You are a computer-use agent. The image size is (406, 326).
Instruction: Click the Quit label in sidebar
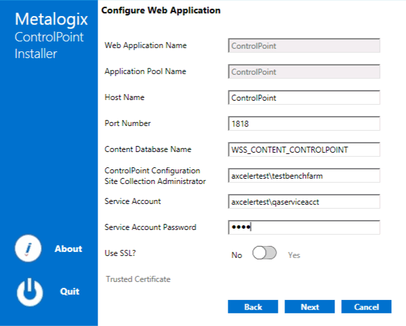[x=69, y=291]
